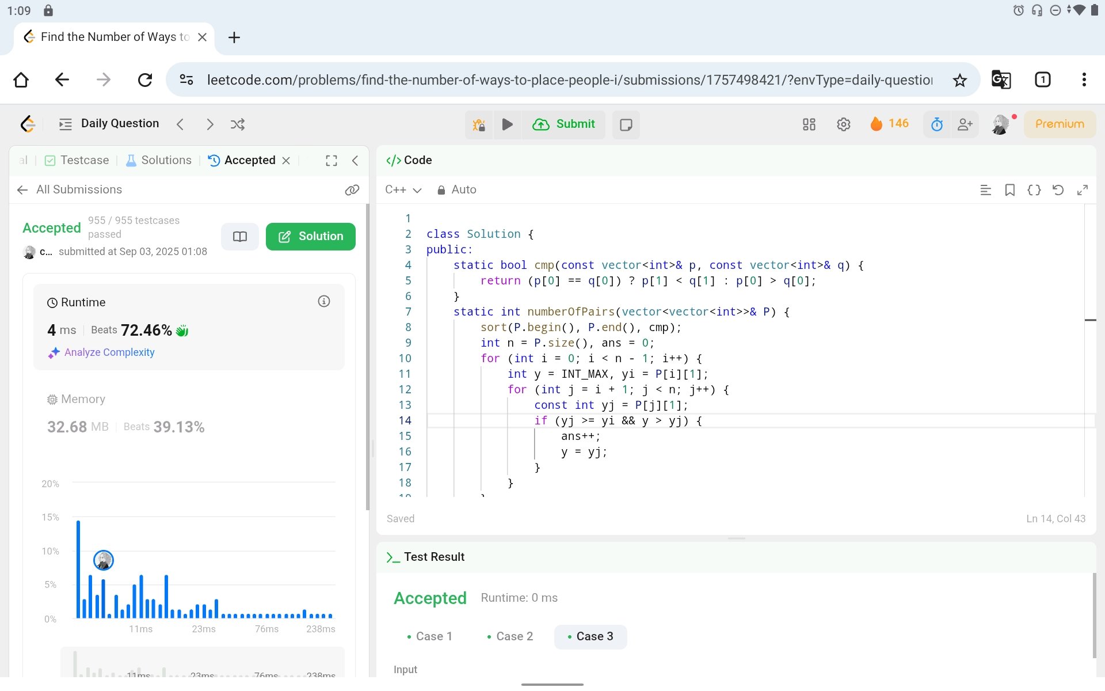Bookmark the code using the bookmark icon

pos(1009,190)
